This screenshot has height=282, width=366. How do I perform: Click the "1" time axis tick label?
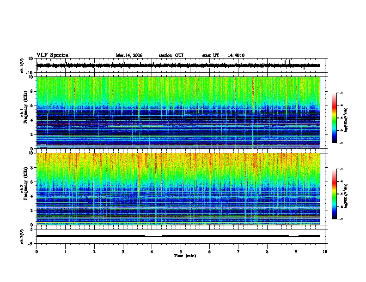[x=65, y=252]
